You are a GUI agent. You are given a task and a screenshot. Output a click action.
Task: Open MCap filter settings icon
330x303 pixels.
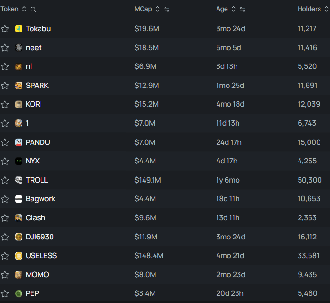pos(167,10)
